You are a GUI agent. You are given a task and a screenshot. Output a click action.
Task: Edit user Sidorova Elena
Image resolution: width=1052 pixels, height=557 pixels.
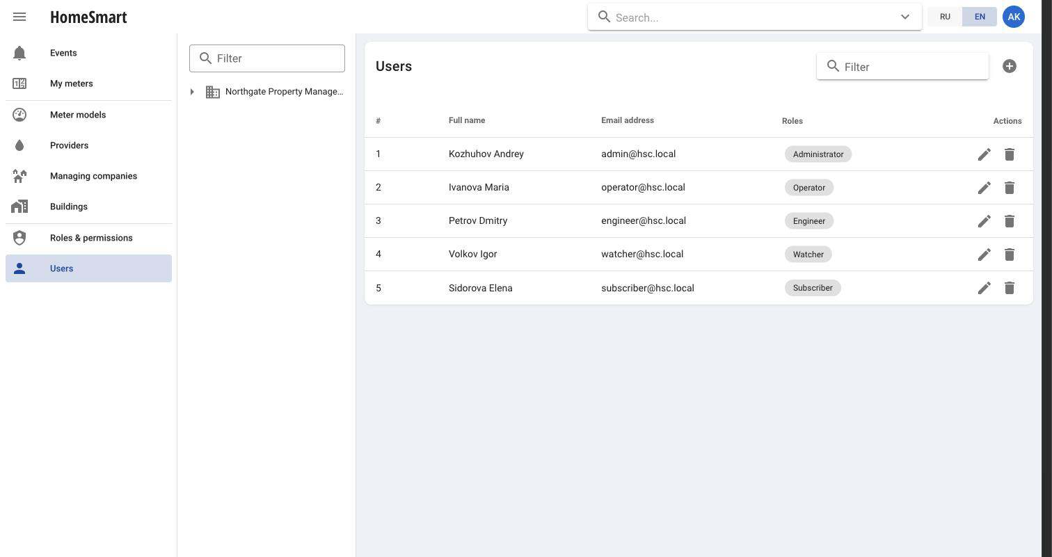[x=985, y=288]
